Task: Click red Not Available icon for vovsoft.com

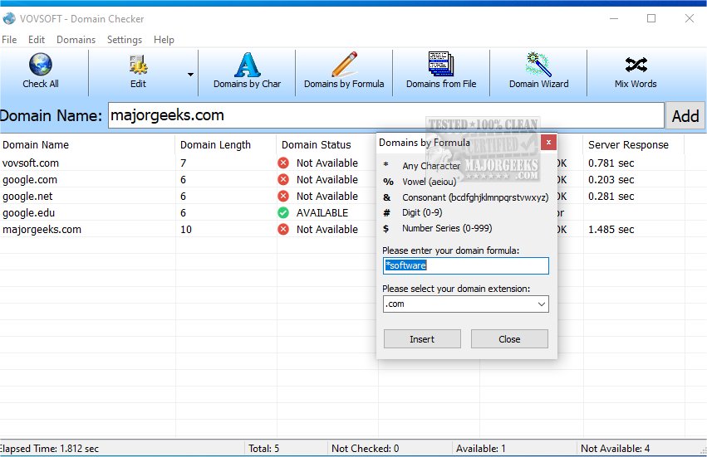Action: pyautogui.click(x=283, y=163)
